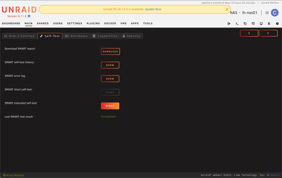Switch to Disk 2 Settings tab

[20, 36]
